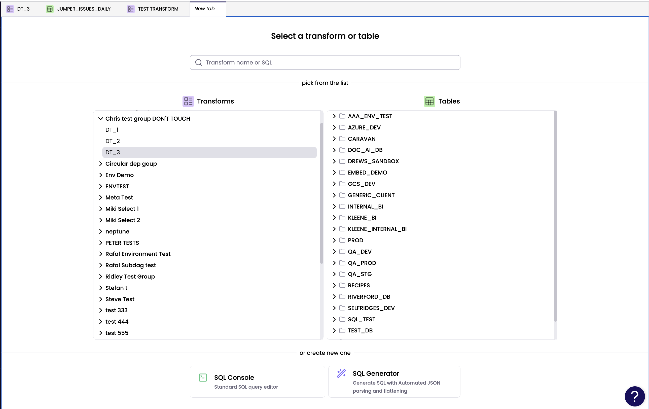Expand the neptune group chevron
This screenshot has width=649, height=409.
point(100,231)
